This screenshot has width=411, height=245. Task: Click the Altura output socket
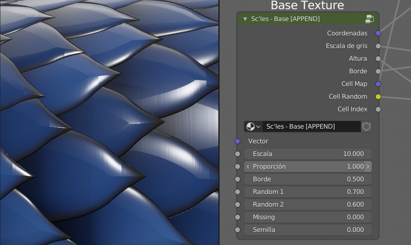pyautogui.click(x=378, y=58)
